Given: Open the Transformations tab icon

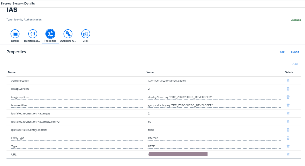Looking at the screenshot, I should (32, 34).
